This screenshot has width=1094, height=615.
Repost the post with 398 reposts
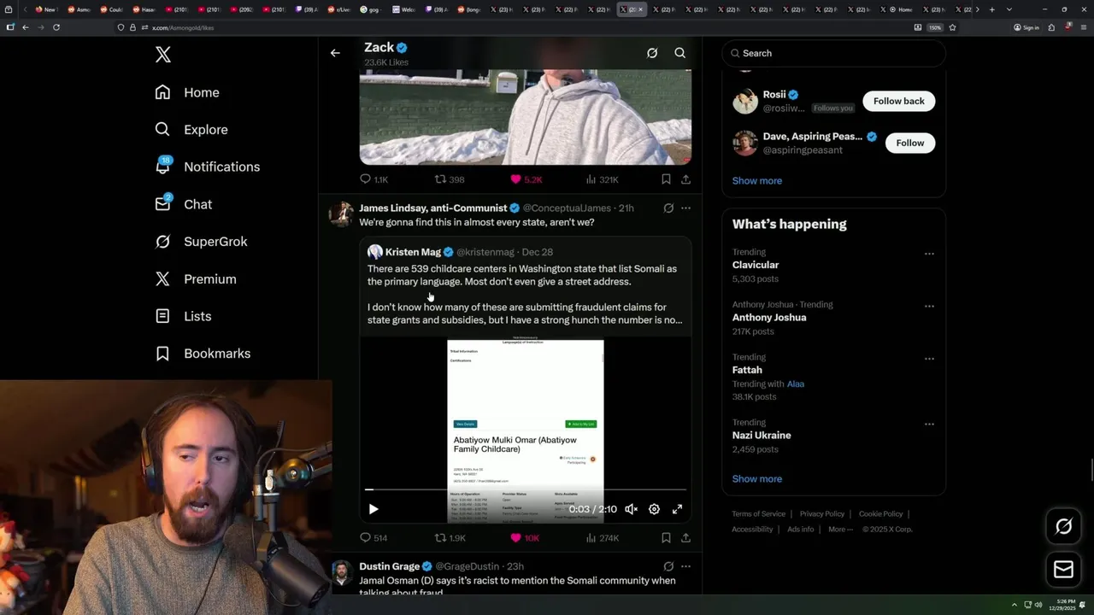pyautogui.click(x=450, y=179)
